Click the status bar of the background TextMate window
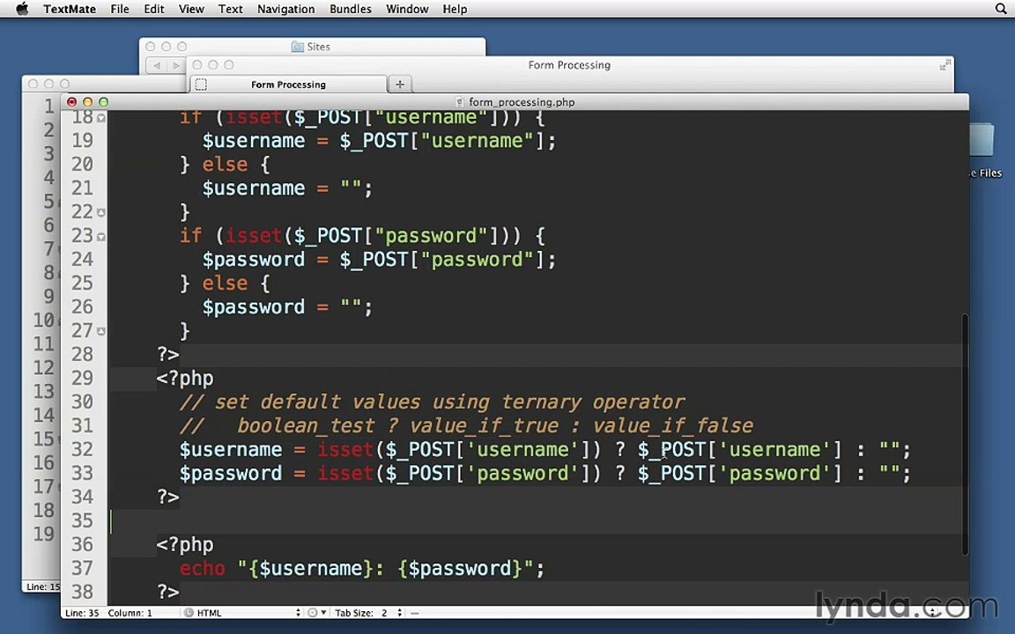Screen dimensions: 1015x634 [x=41, y=586]
